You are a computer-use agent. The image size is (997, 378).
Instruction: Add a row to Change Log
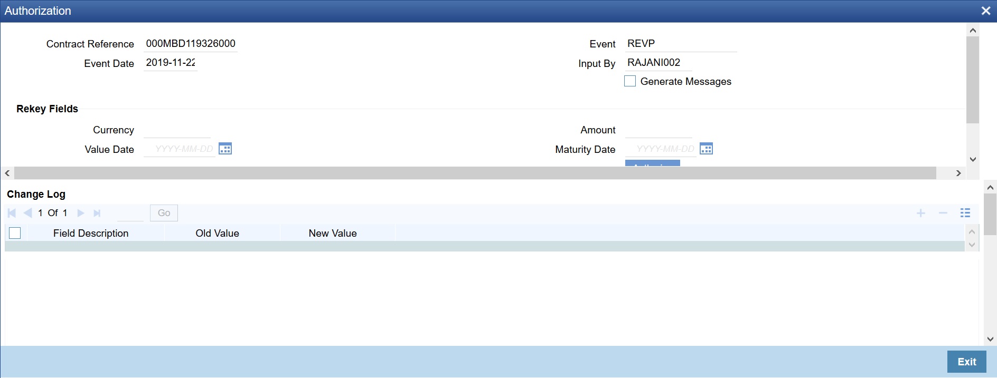point(921,213)
